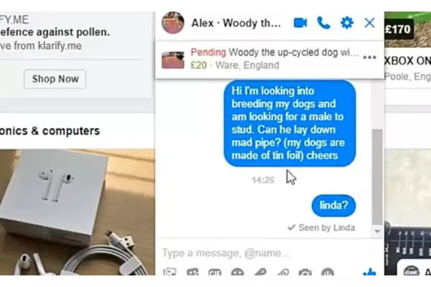Open chat settings gear icon
The height and width of the screenshot is (287, 431).
[347, 23]
